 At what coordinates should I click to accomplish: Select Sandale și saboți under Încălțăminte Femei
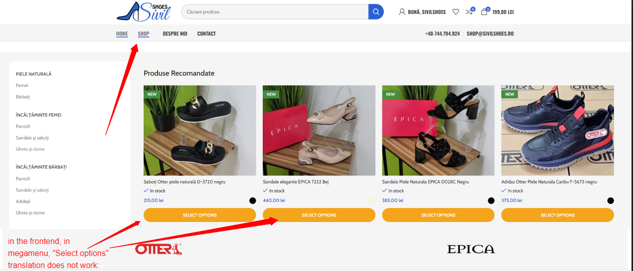(x=32, y=137)
